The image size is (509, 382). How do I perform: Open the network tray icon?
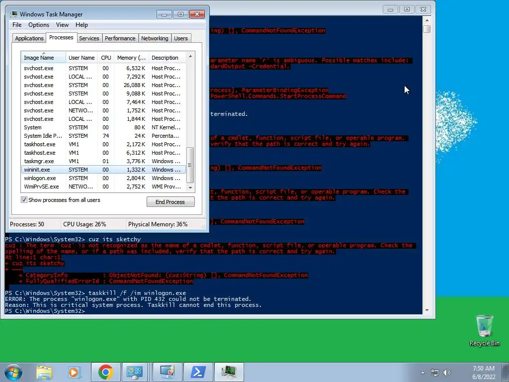pos(434,373)
